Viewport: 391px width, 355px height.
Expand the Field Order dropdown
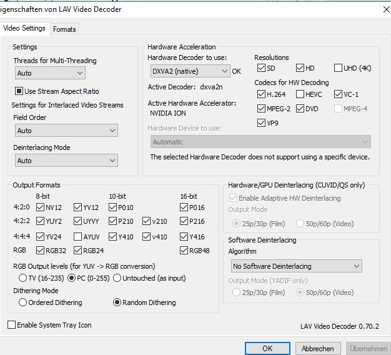click(x=66, y=131)
